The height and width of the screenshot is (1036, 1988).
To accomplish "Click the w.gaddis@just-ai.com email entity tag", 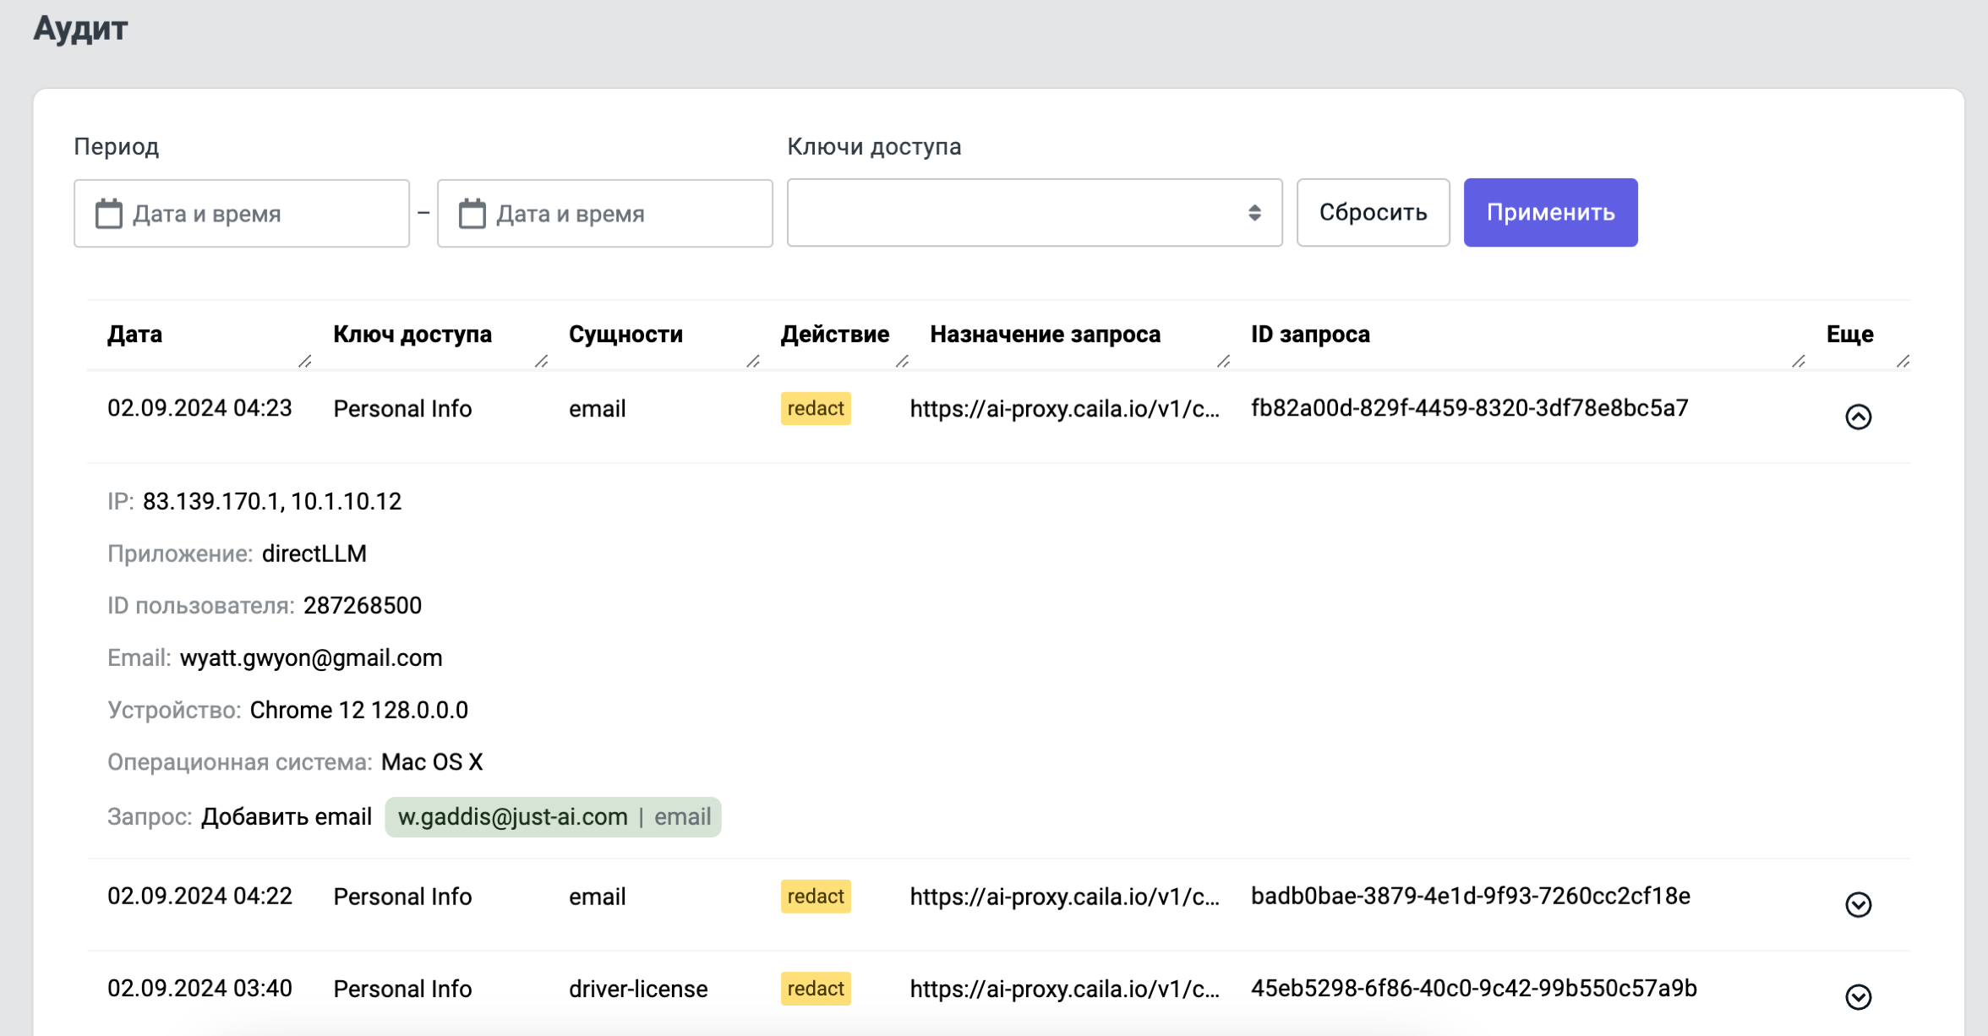I will tap(553, 817).
